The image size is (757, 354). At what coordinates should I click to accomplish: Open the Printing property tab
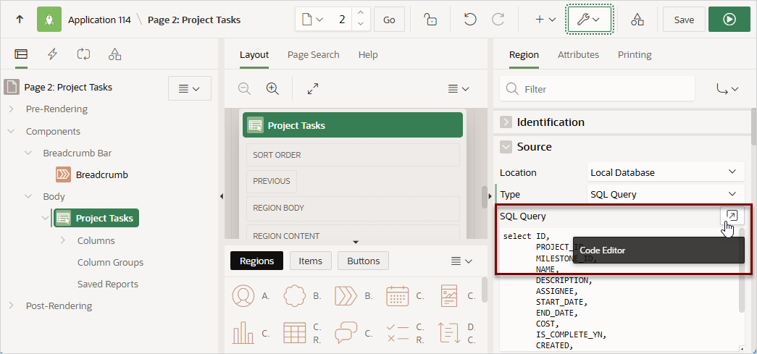click(x=635, y=55)
